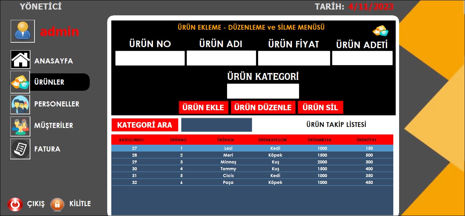Go to the PERSONELLER menu label
465x216 pixels.
tap(57, 104)
